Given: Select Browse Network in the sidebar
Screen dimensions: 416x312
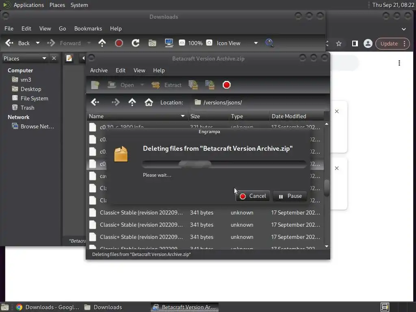Looking at the screenshot, I should 37,126.
